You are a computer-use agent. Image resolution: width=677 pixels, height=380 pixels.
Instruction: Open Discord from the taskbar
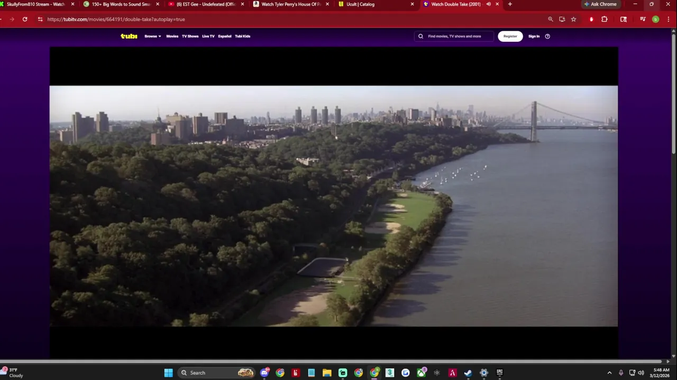click(264, 373)
